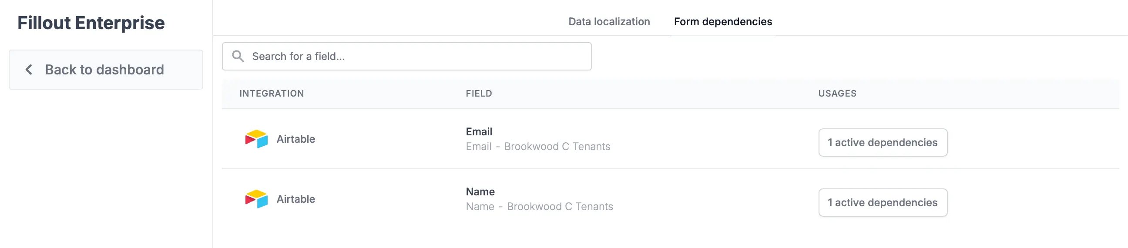Select the Email field title
The height and width of the screenshot is (248, 1128).
[479, 131]
